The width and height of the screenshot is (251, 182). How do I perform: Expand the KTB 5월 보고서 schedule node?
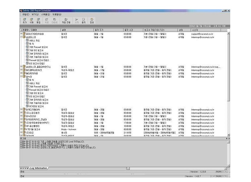[x=21, y=129]
